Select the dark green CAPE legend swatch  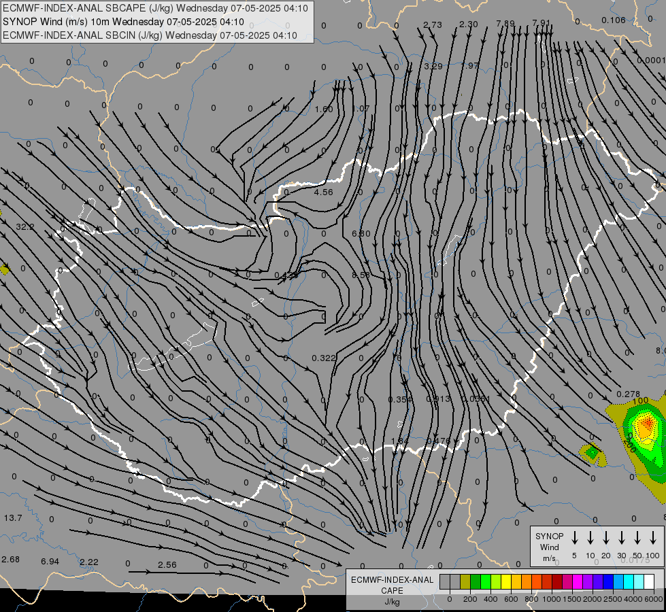pos(476,582)
